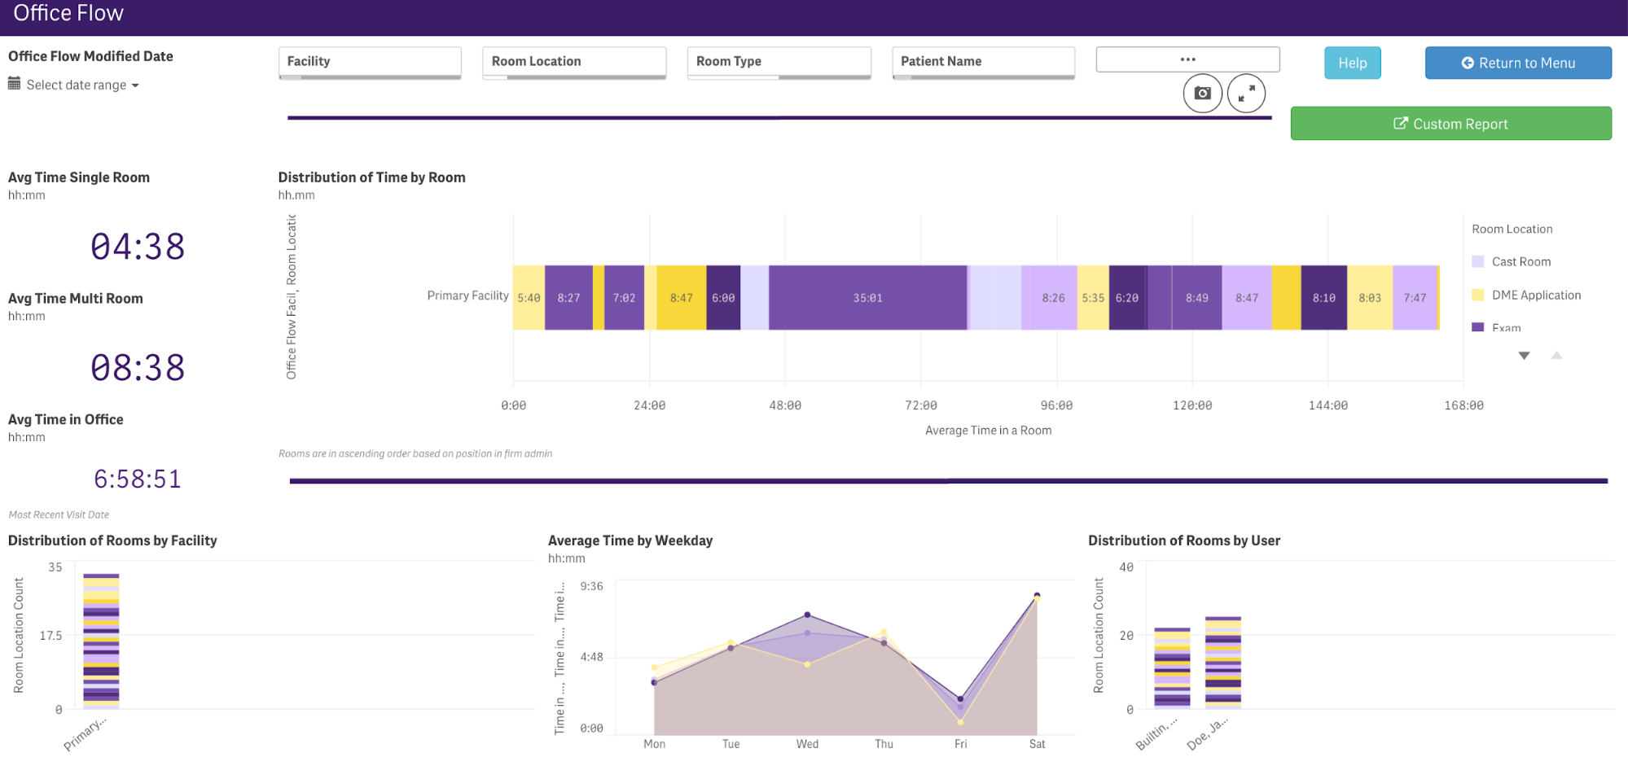Click the 5:35 bar segment
Image resolution: width=1628 pixels, height=757 pixels.
point(1093,298)
